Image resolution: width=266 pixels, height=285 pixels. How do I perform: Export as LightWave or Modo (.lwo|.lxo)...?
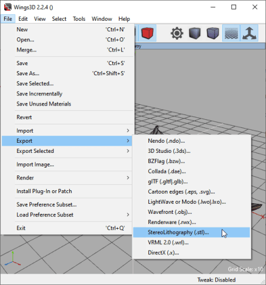pyautogui.click(x=192, y=202)
